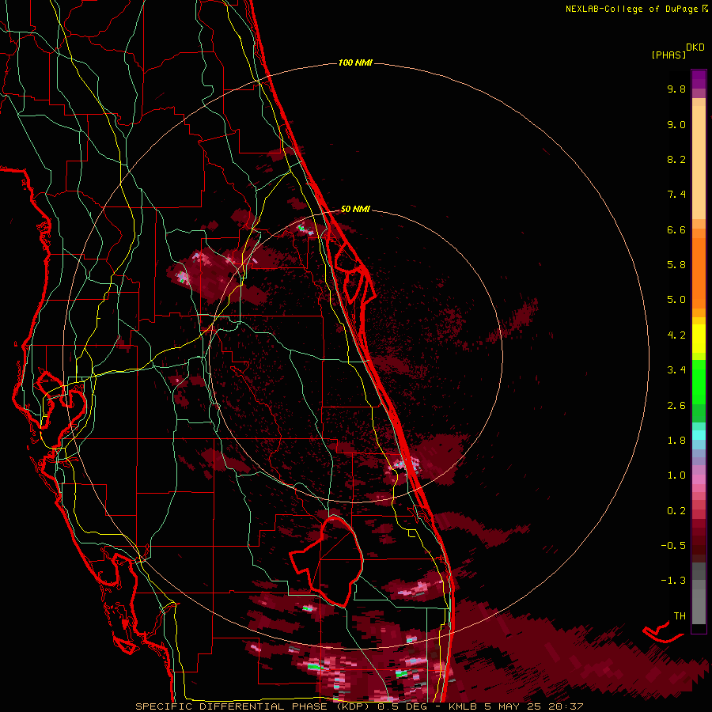Viewport: 712px width, 712px height.
Task: Select the 5.8 value on the color scale
Action: point(676,265)
